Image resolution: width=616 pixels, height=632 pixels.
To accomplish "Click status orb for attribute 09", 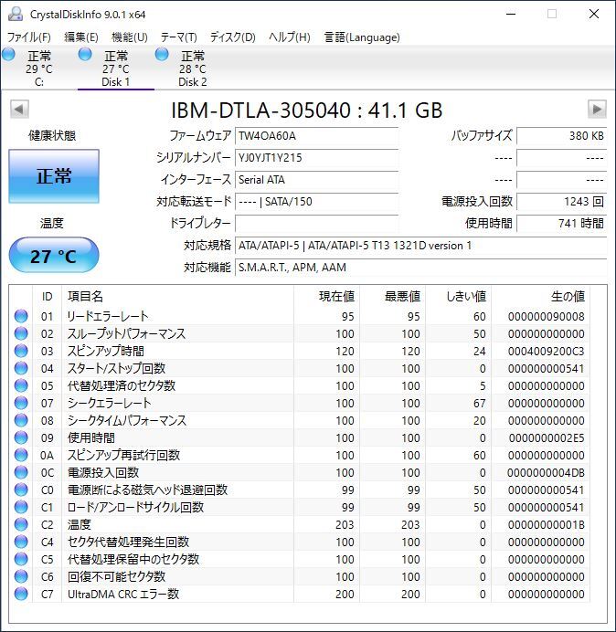I will 21,437.
